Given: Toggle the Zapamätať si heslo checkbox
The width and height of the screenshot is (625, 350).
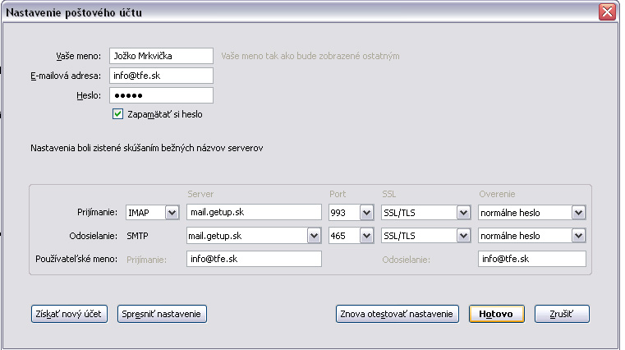Looking at the screenshot, I should coord(118,114).
